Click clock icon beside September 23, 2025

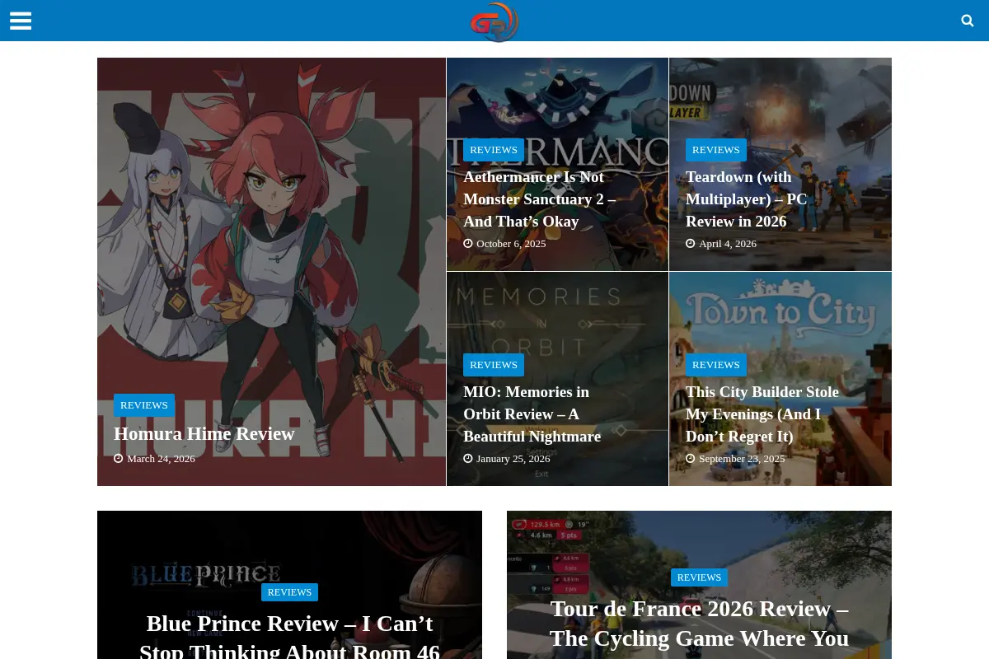691,459
